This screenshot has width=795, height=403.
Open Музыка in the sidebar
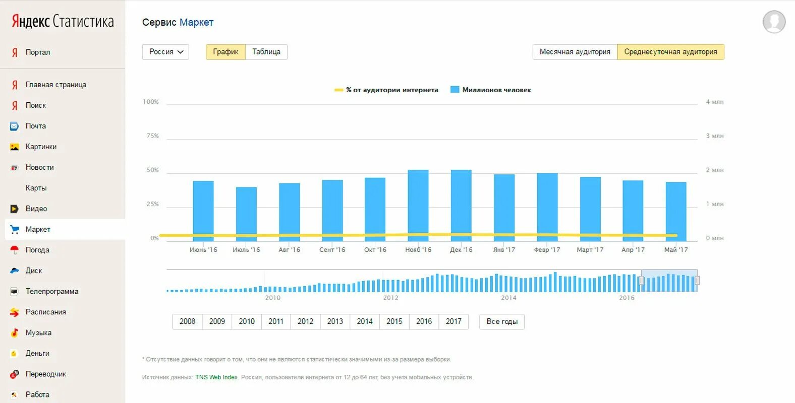click(38, 333)
